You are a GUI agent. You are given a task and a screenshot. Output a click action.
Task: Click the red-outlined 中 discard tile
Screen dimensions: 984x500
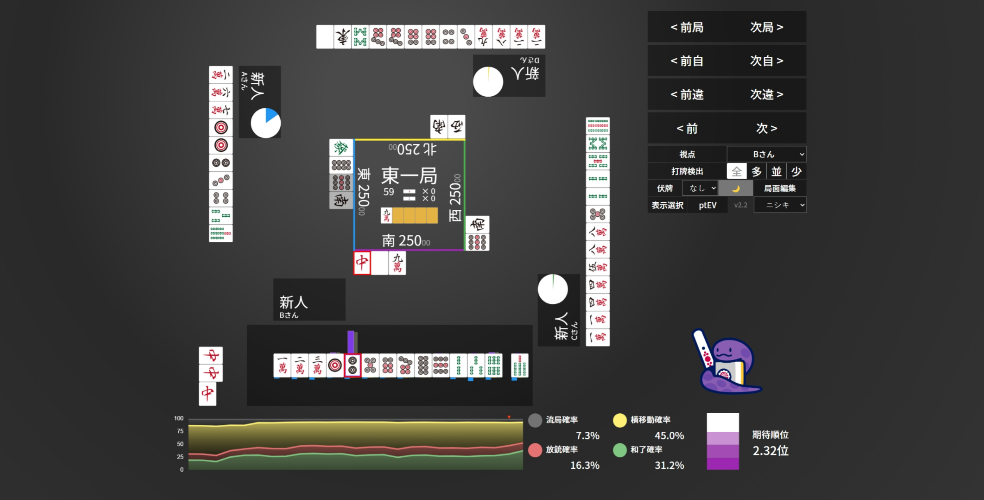point(362,262)
